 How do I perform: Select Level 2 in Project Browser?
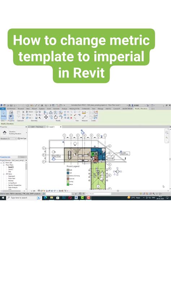pyautogui.click(x=11, y=169)
